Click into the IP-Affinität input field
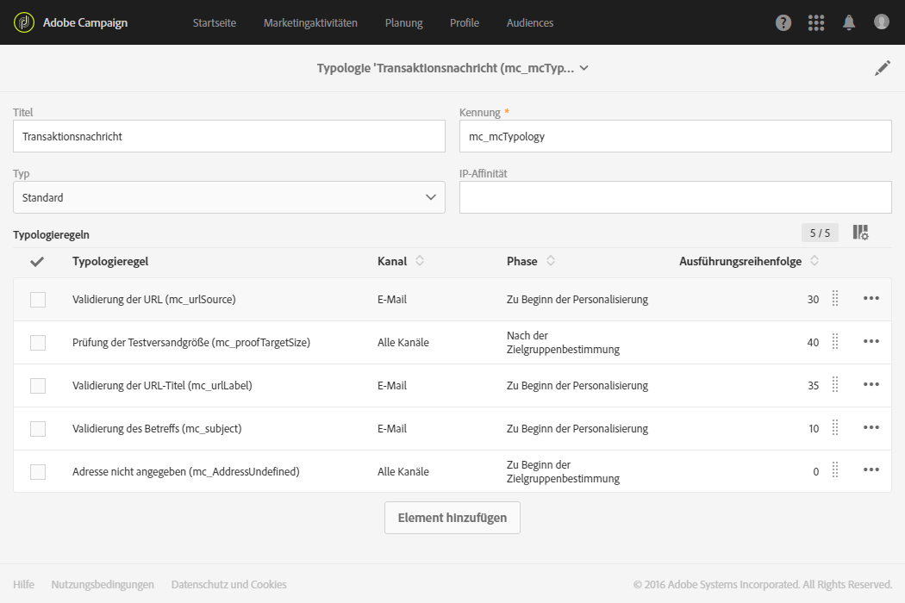The image size is (905, 603). click(x=675, y=197)
